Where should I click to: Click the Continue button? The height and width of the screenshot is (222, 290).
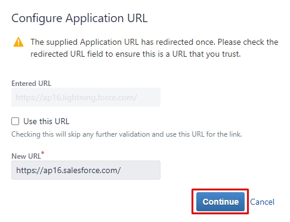pyautogui.click(x=220, y=202)
